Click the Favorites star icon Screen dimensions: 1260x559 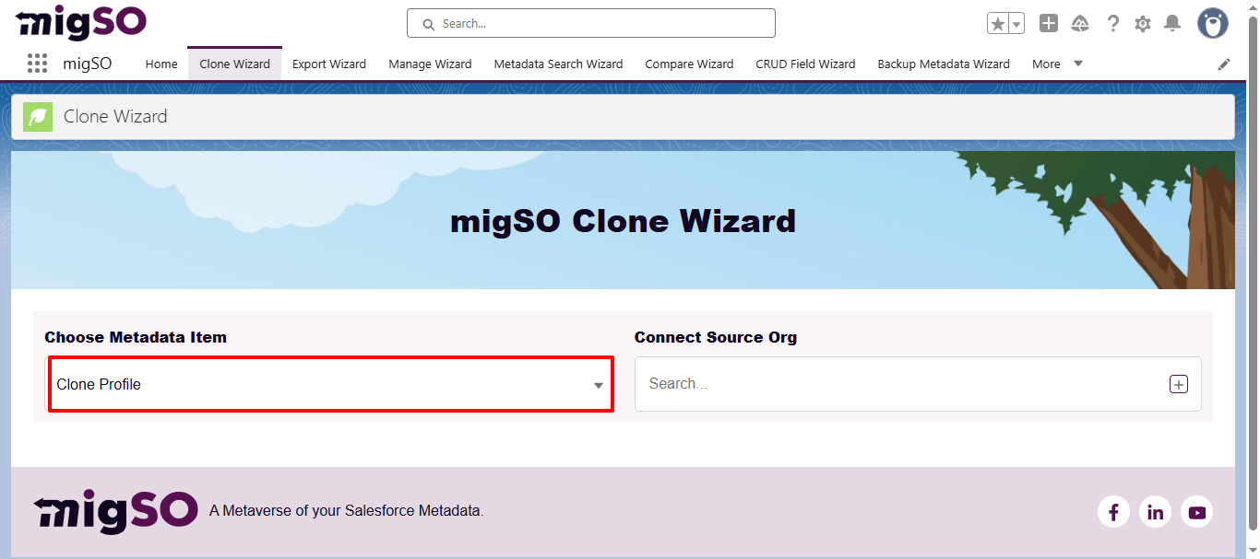[x=998, y=24]
